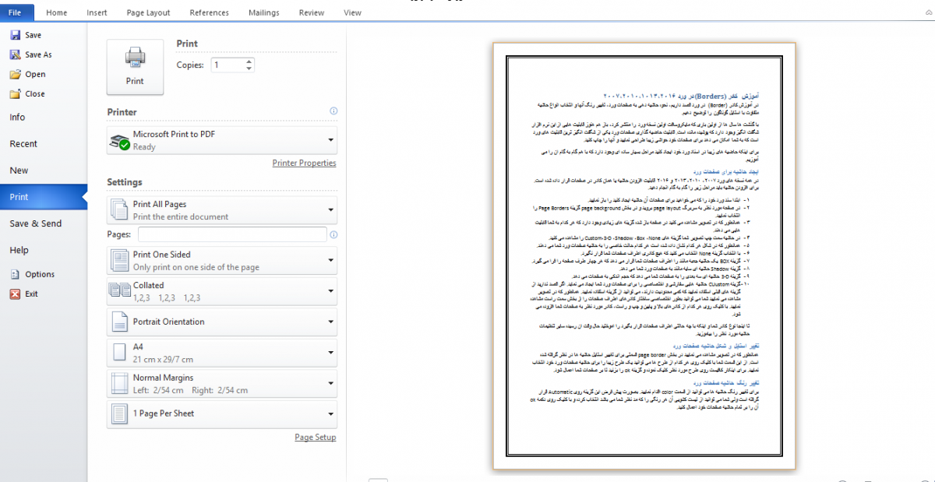Image resolution: width=935 pixels, height=482 pixels.
Task: Click the printer info icon beside Printer
Action: 333,111
